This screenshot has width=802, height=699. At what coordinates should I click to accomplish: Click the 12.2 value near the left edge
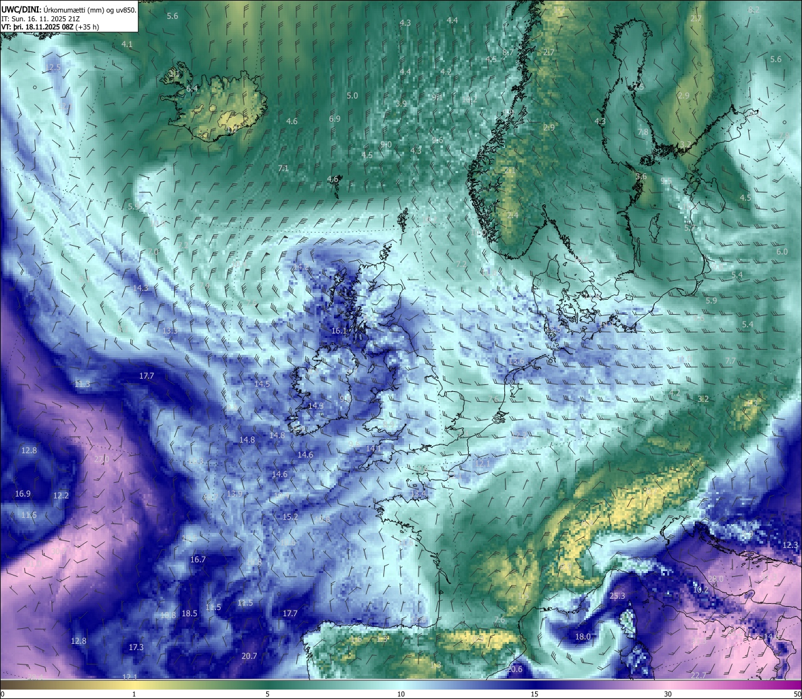tap(61, 495)
